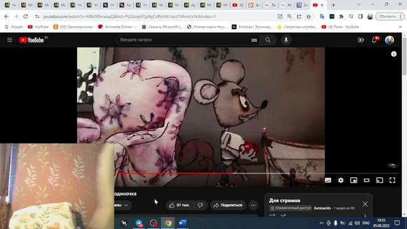Screen dimensions: 407x229
Task: Show more bookmarks overflow chevron
Action: pos(400,27)
